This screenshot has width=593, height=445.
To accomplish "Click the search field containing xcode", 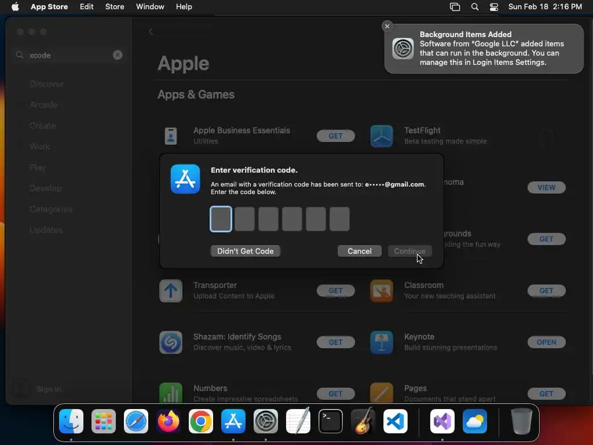I will pos(69,55).
